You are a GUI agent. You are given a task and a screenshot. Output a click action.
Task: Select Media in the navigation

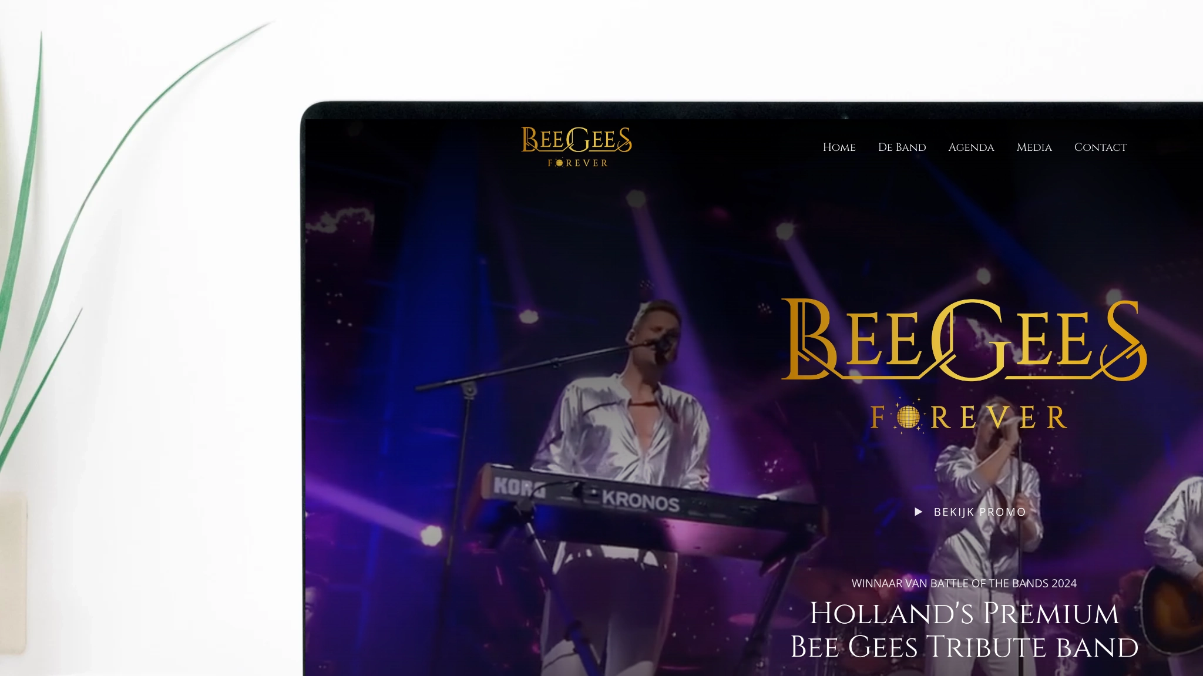(x=1034, y=147)
